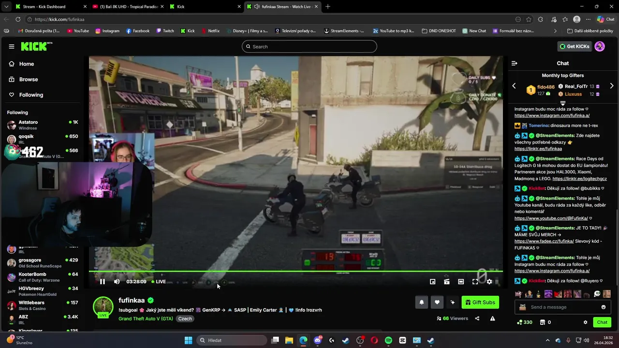The image size is (619, 348).
Task: Open the browser tab list dropdown
Action: (x=6, y=7)
